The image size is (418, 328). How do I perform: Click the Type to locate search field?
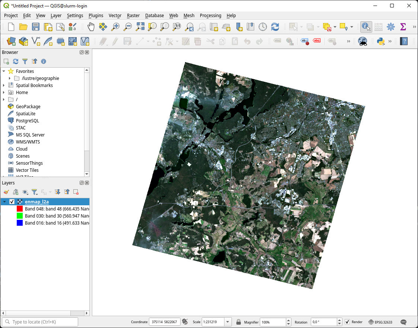[x=40, y=322]
